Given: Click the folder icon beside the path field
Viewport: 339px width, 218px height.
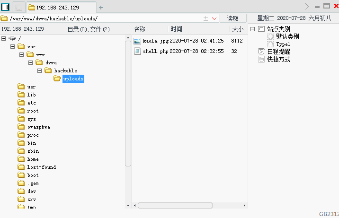Looking at the screenshot, I should click(4, 18).
